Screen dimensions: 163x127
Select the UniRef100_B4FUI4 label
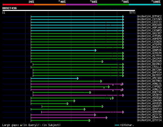tap(149, 73)
